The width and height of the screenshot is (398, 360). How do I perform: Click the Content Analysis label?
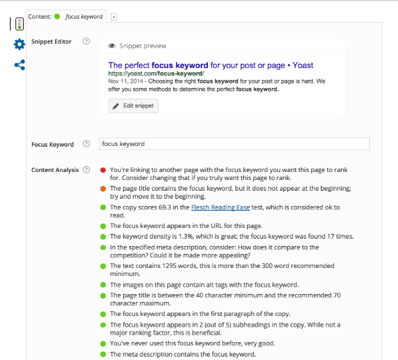coord(55,170)
